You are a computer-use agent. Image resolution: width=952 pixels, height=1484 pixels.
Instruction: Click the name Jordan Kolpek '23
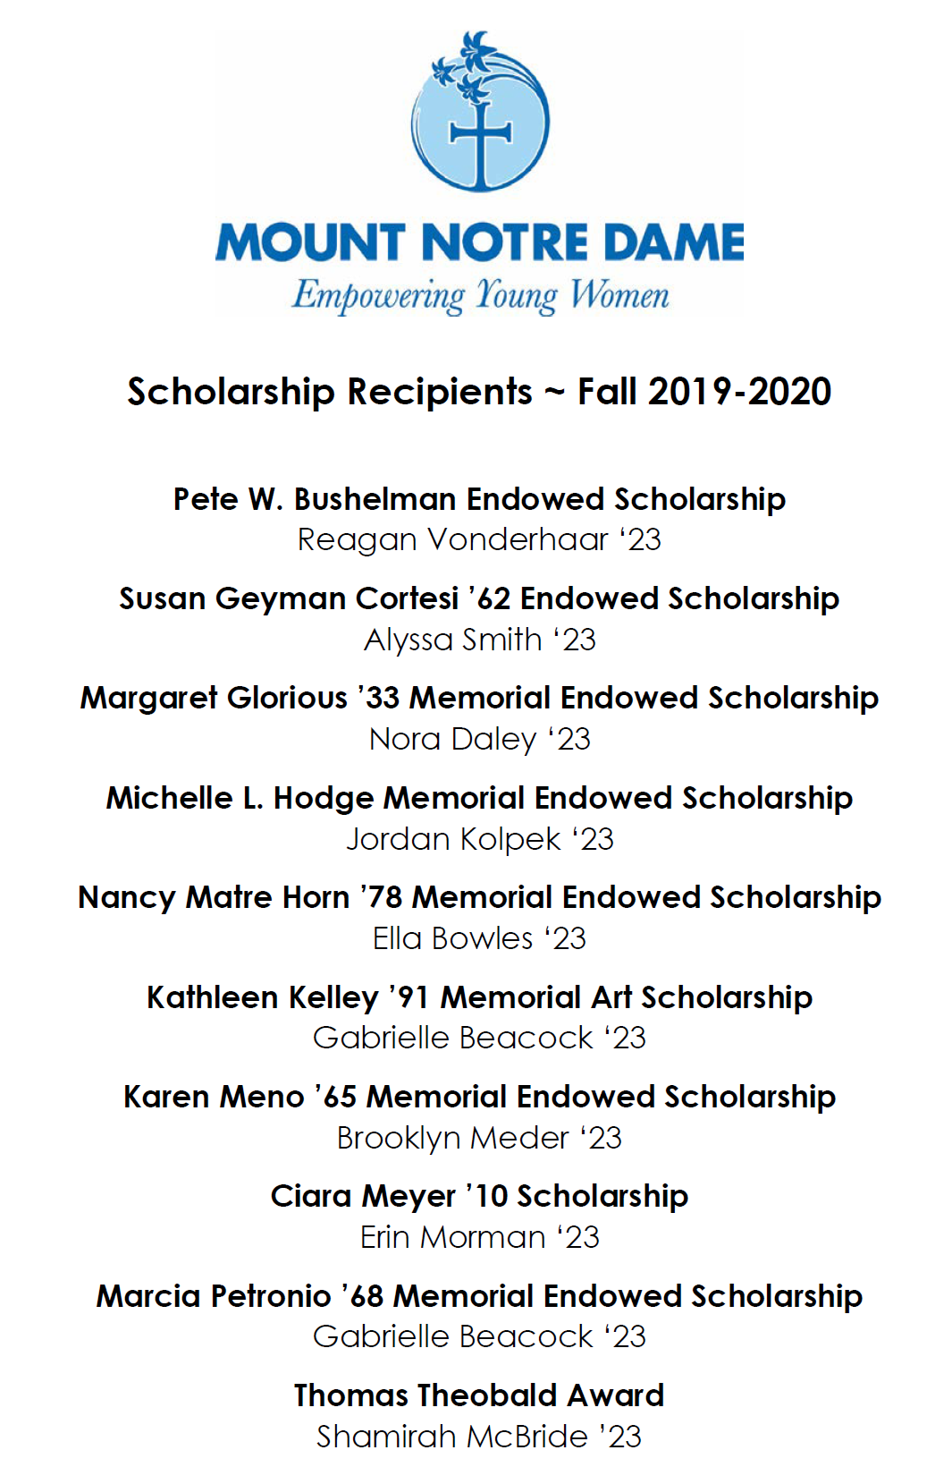point(479,839)
